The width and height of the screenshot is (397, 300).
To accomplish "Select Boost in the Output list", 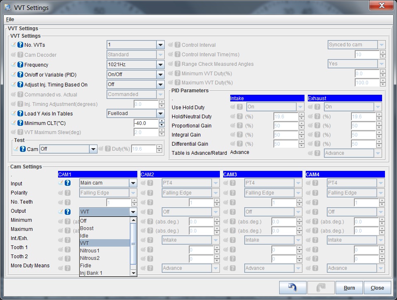I will (x=105, y=228).
